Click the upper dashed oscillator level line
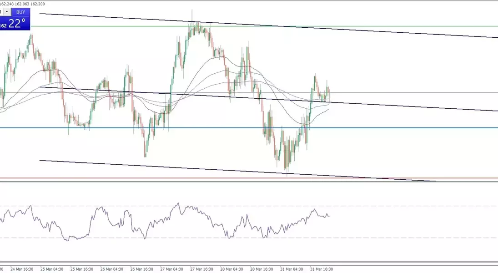 [x=387, y=206]
